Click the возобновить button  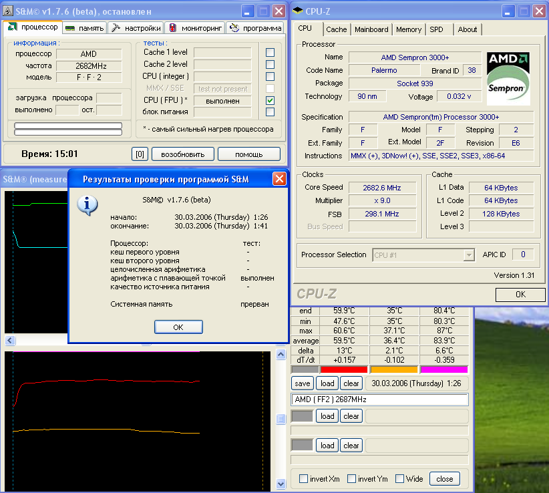[x=183, y=154]
